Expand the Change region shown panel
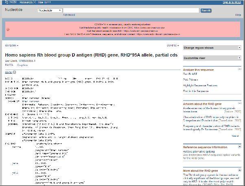Screen dimensions: 245x186 coord(239,48)
